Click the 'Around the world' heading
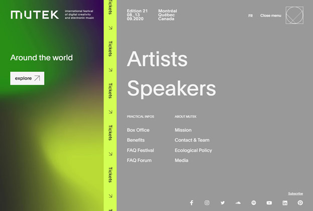 (x=42, y=58)
